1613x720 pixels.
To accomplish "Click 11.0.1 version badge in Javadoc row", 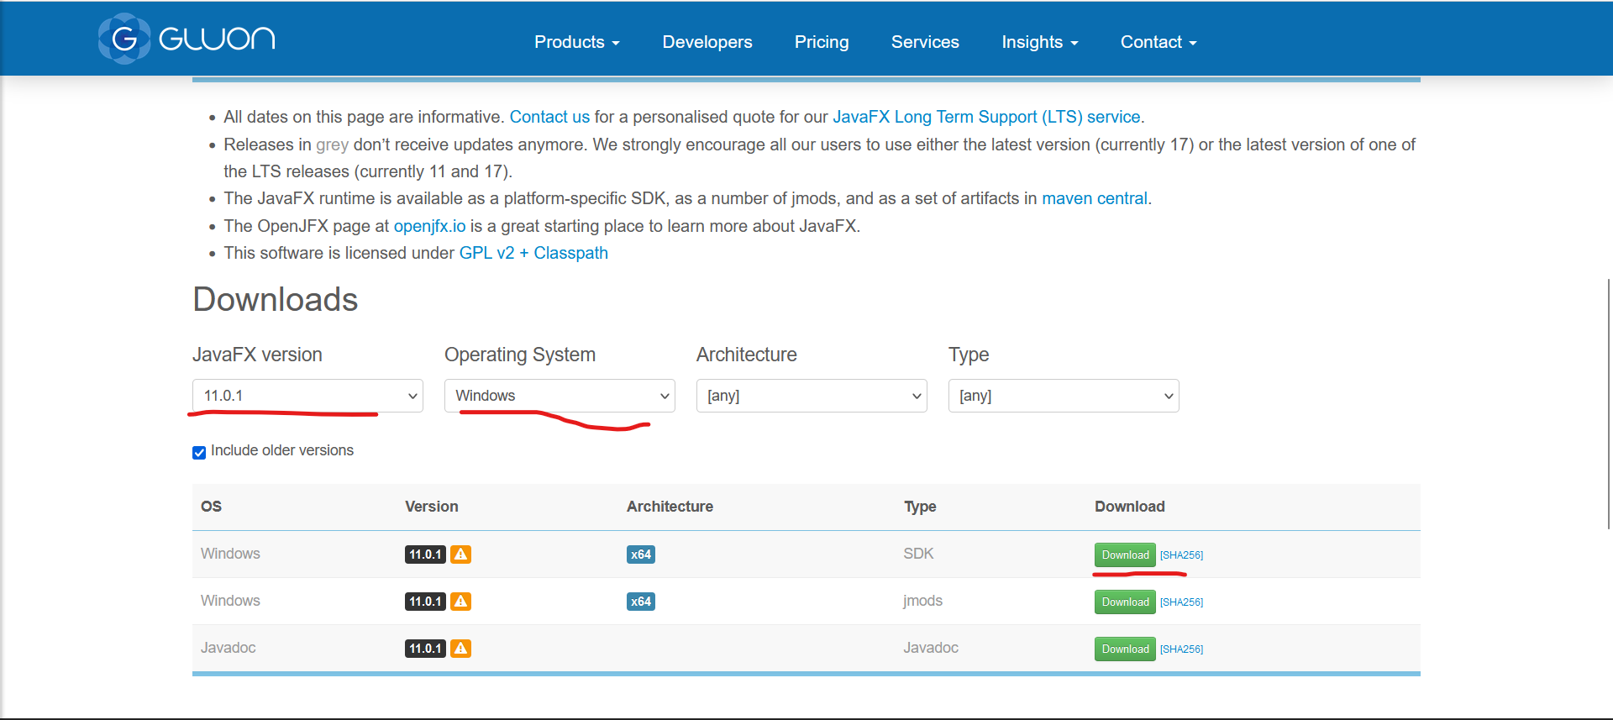I will point(425,649).
